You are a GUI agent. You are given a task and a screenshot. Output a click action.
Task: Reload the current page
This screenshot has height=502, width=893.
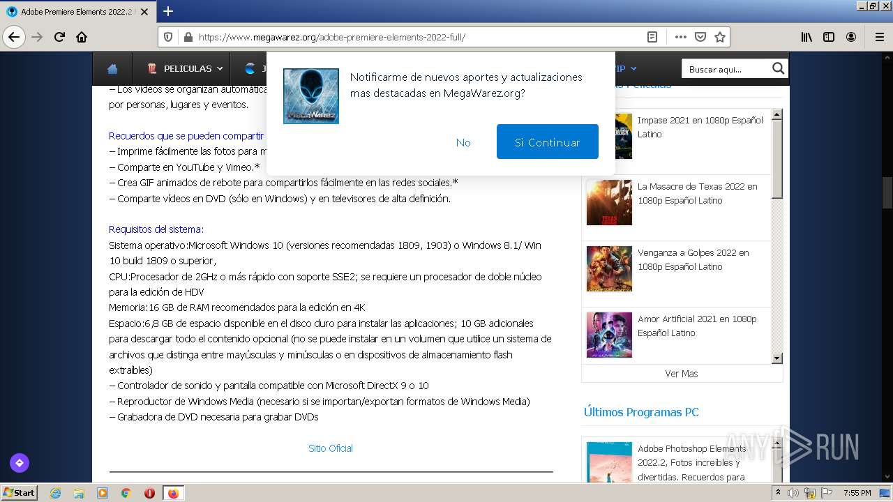pos(59,37)
